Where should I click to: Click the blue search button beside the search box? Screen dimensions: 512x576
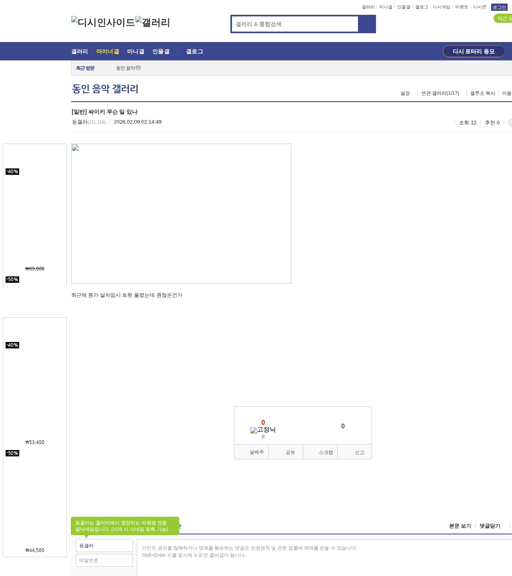367,24
